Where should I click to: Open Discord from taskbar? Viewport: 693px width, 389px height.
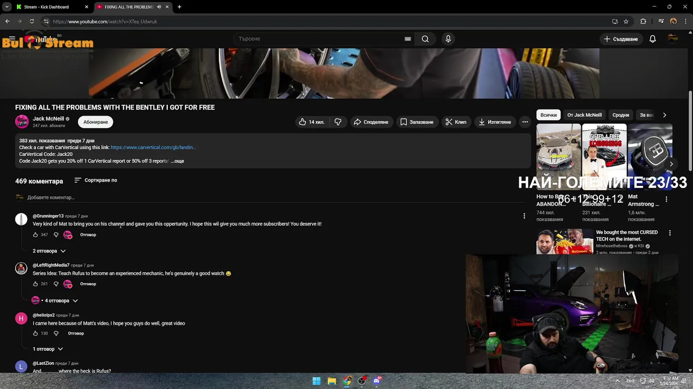click(x=377, y=381)
